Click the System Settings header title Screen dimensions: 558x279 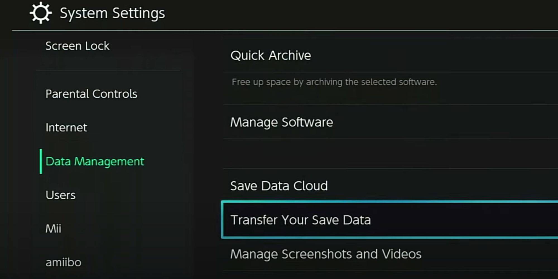pyautogui.click(x=112, y=13)
